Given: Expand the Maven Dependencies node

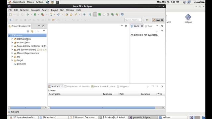Looking at the screenshot, I should (12, 53).
